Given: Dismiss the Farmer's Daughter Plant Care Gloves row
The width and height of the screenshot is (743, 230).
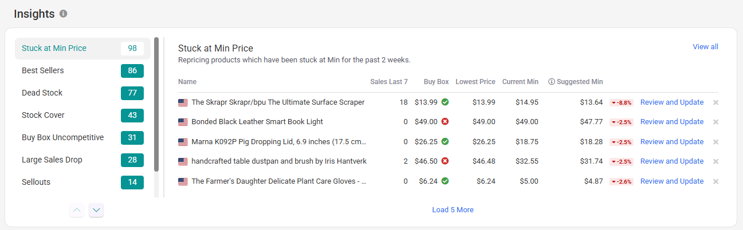Looking at the screenshot, I should click(x=716, y=181).
